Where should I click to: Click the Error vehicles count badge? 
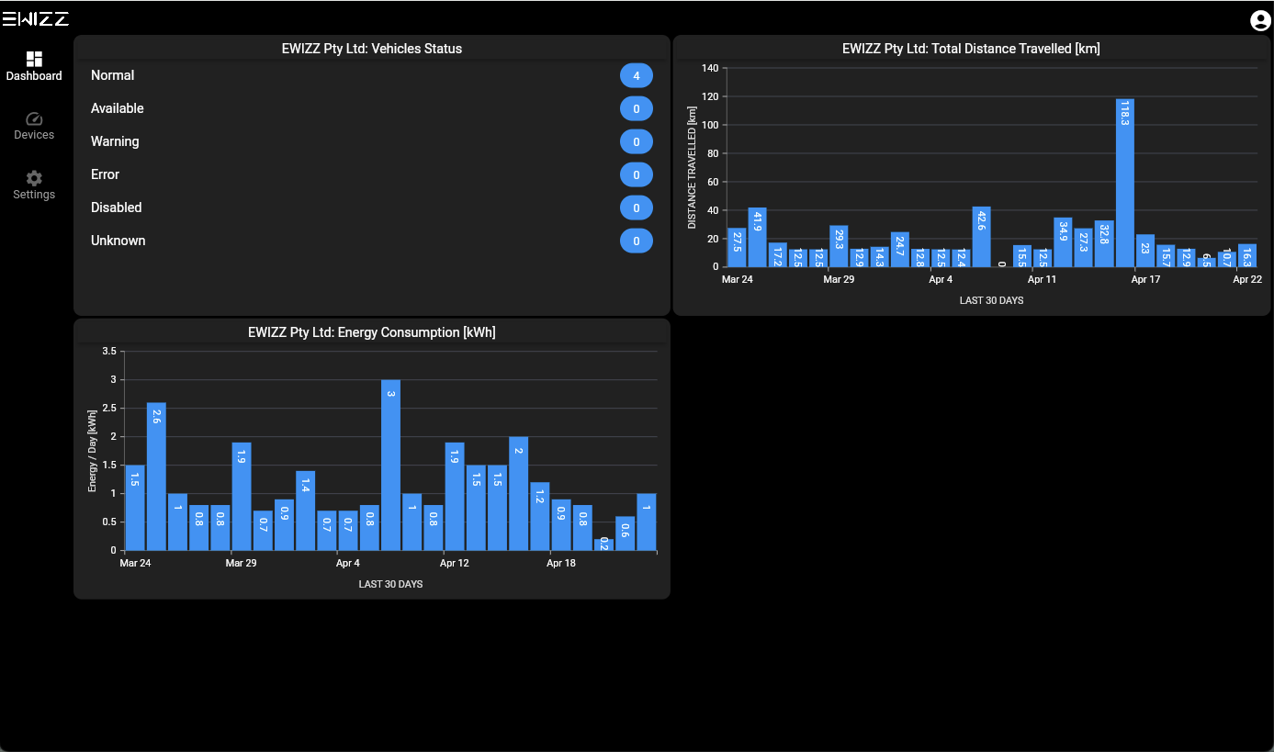tap(637, 175)
